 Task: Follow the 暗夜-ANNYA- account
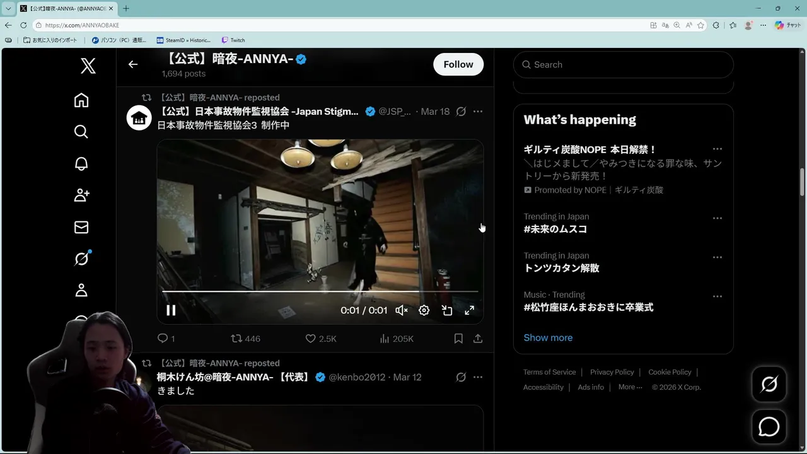[458, 64]
